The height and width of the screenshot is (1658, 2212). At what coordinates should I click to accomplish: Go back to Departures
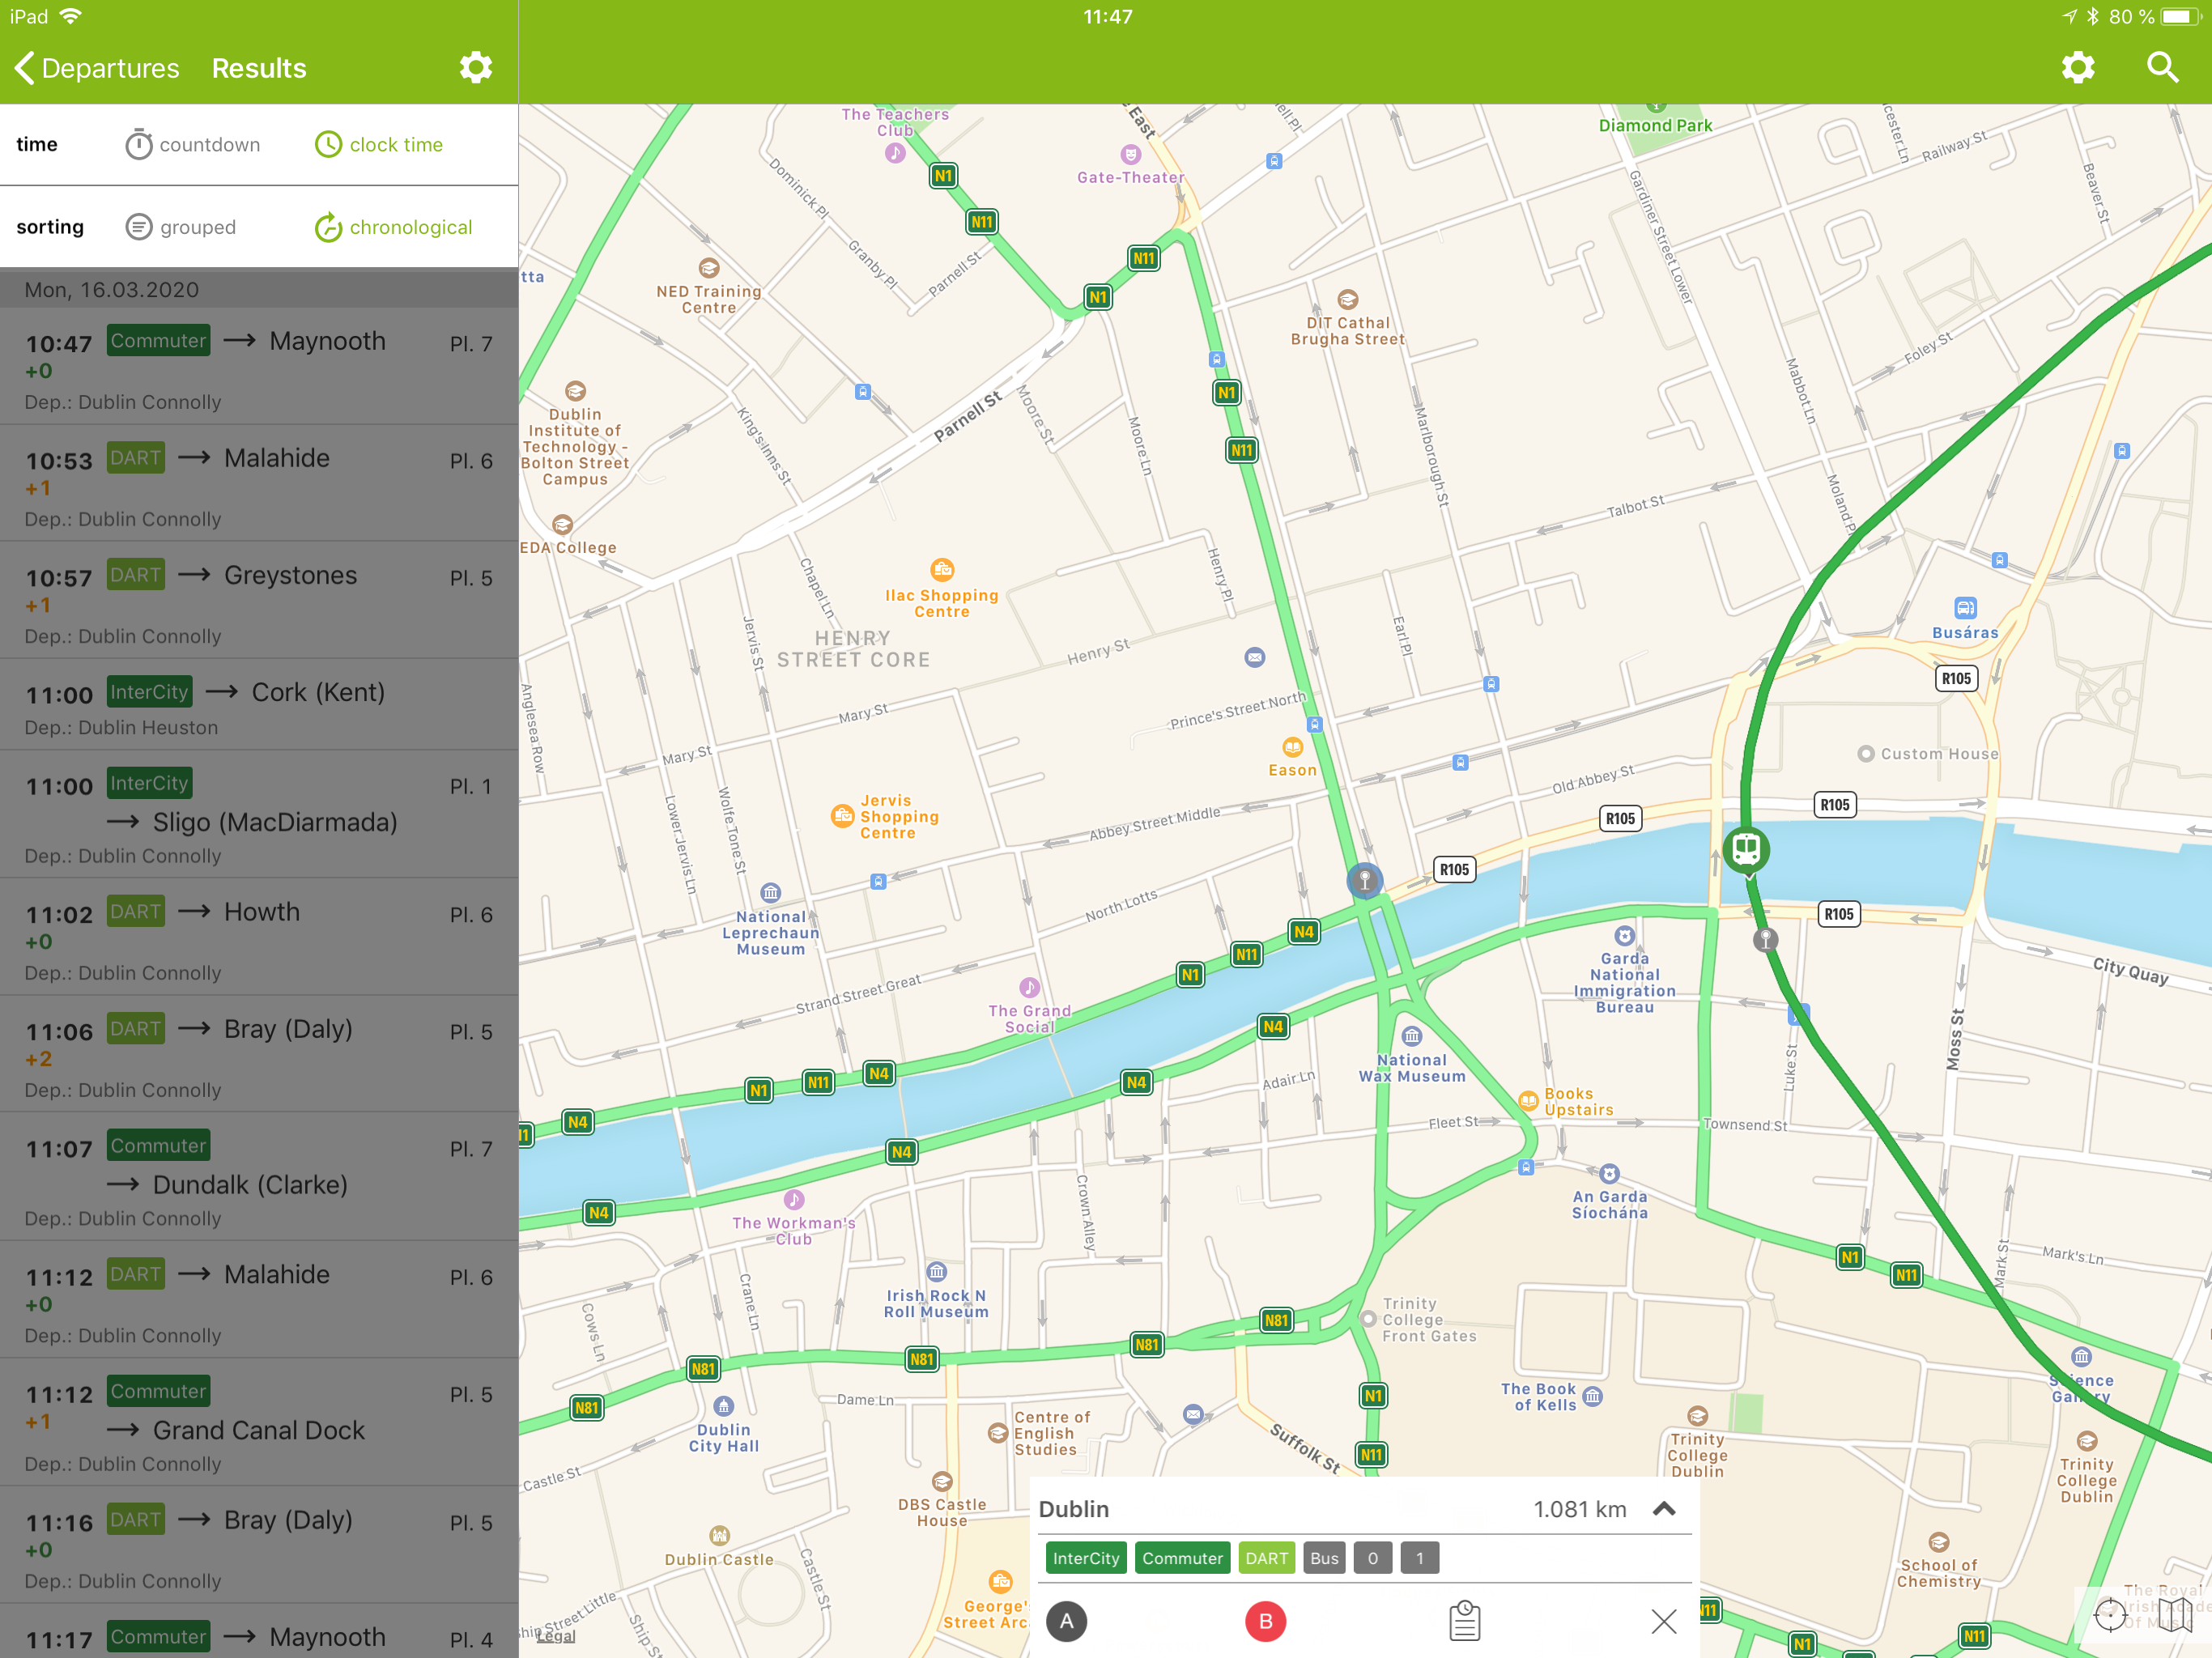tap(98, 68)
